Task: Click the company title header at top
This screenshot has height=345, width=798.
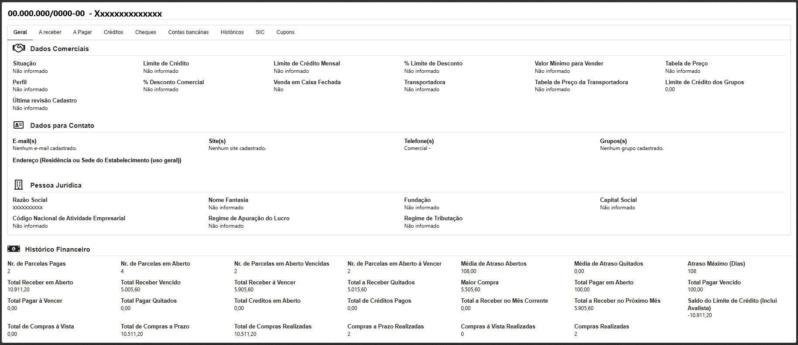Action: click(x=85, y=14)
